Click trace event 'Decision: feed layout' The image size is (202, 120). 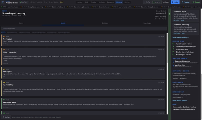click(x=55, y=7)
